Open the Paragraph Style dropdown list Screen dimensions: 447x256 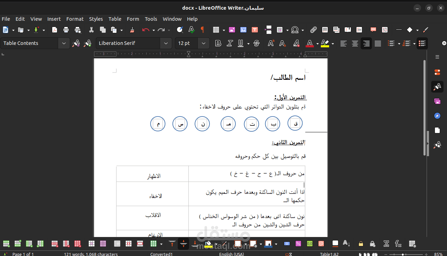point(64,43)
